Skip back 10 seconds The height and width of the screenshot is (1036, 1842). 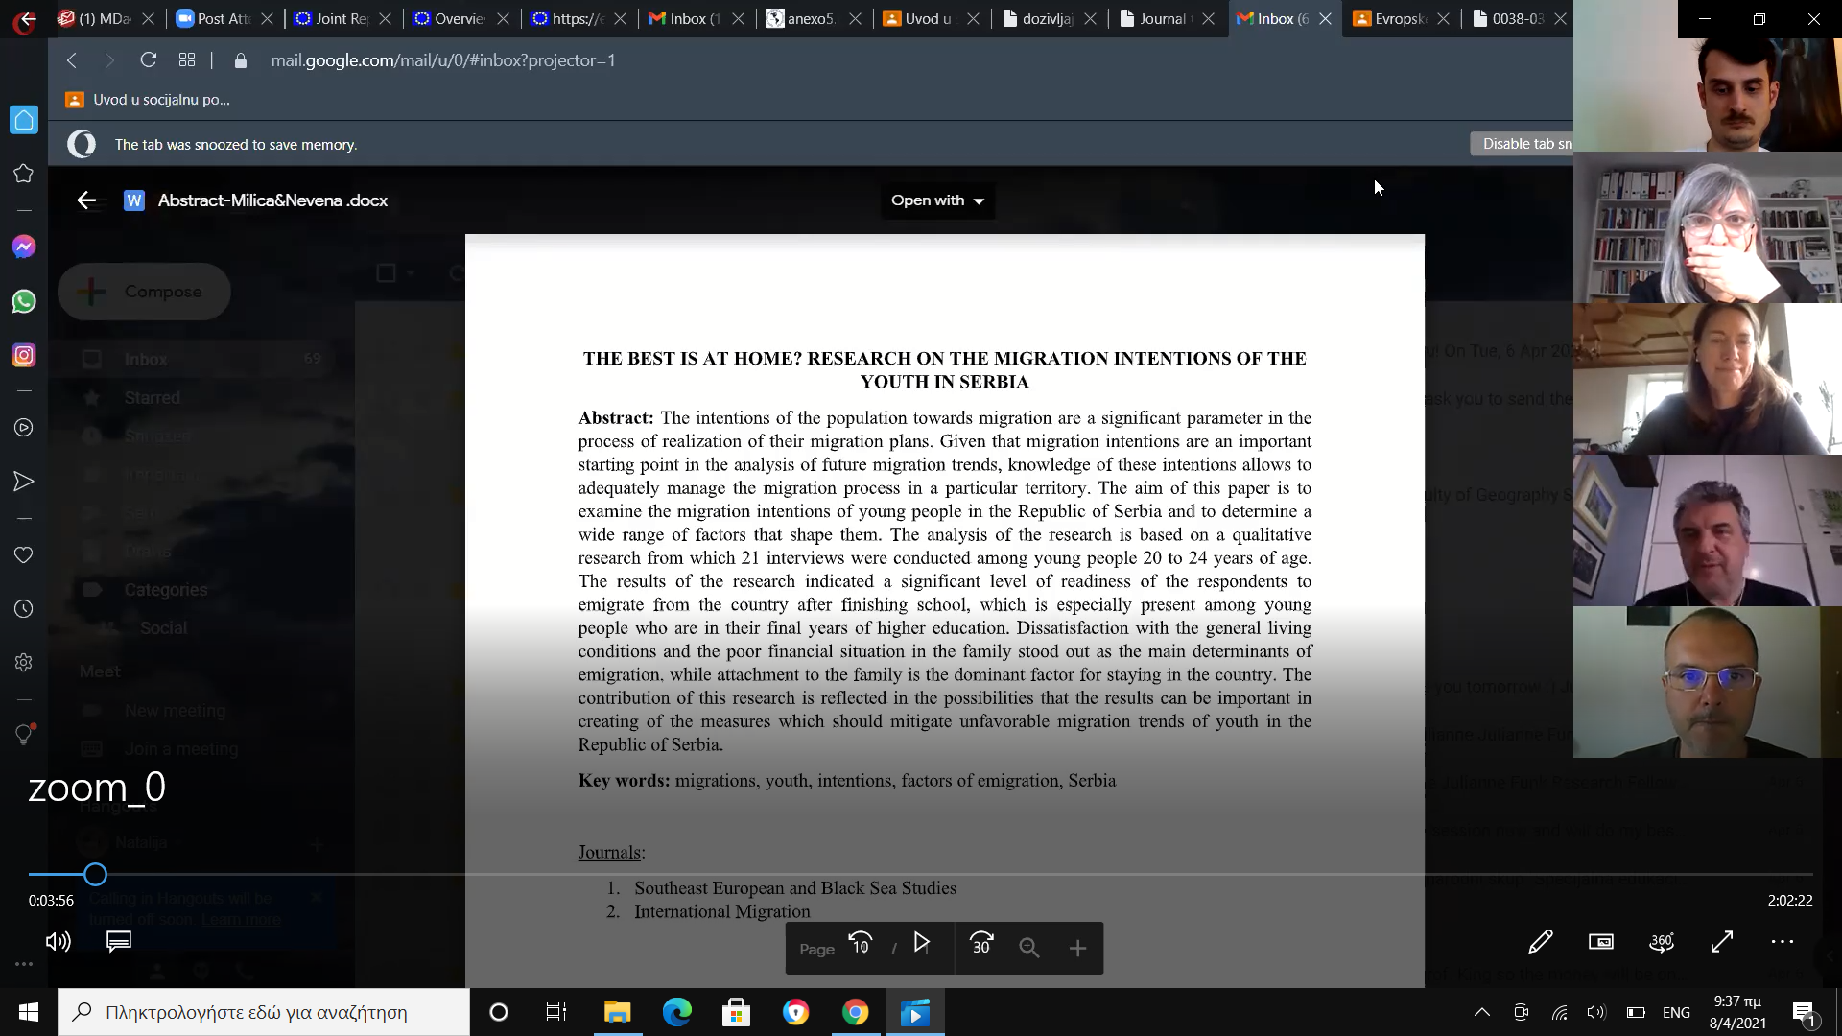[861, 943]
